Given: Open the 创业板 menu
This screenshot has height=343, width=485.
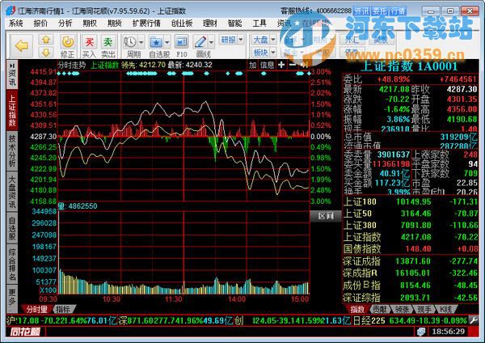Looking at the screenshot, I should [x=182, y=23].
